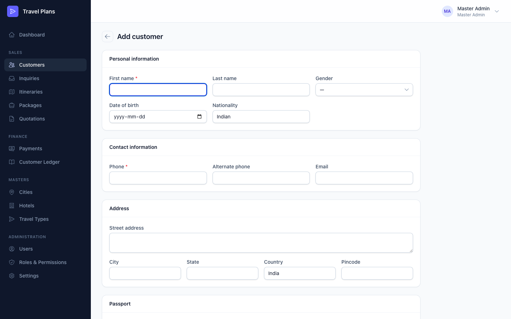This screenshot has width=511, height=319.
Task: Open the date of birth calendar picker
Action: [199, 117]
